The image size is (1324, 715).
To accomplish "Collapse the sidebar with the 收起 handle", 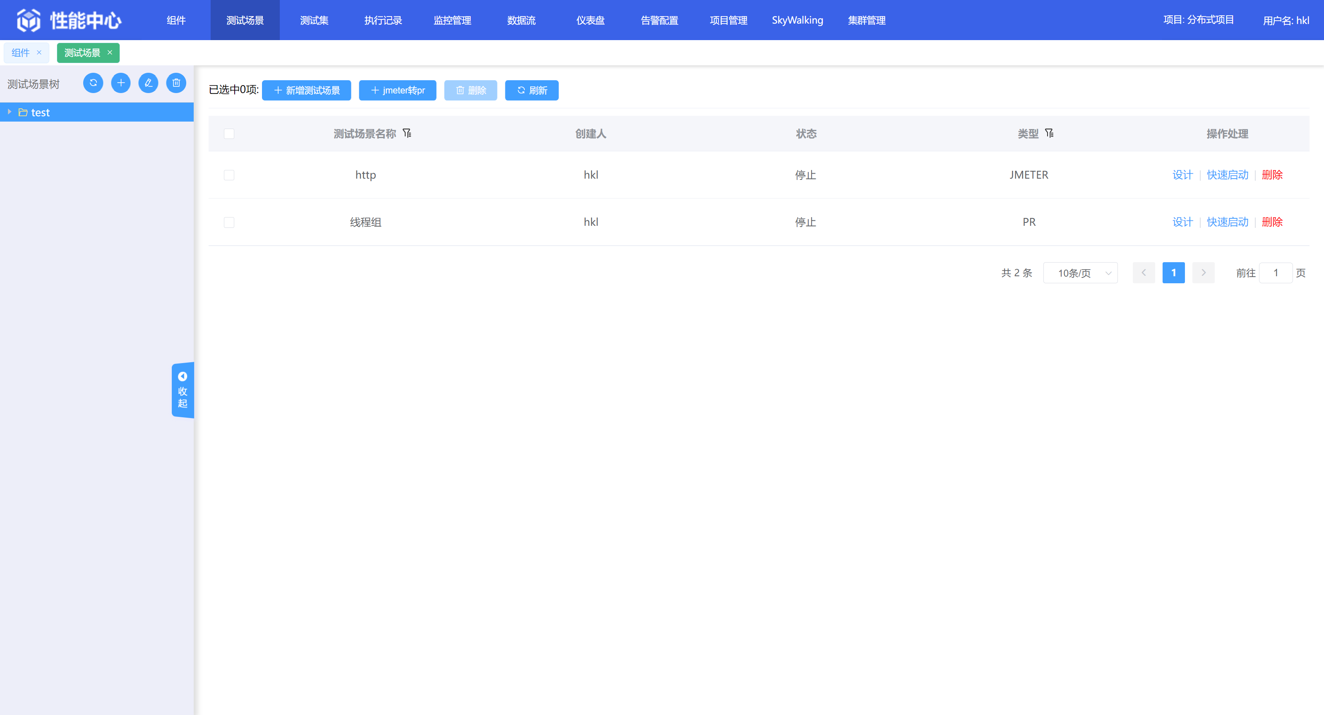I will point(183,390).
